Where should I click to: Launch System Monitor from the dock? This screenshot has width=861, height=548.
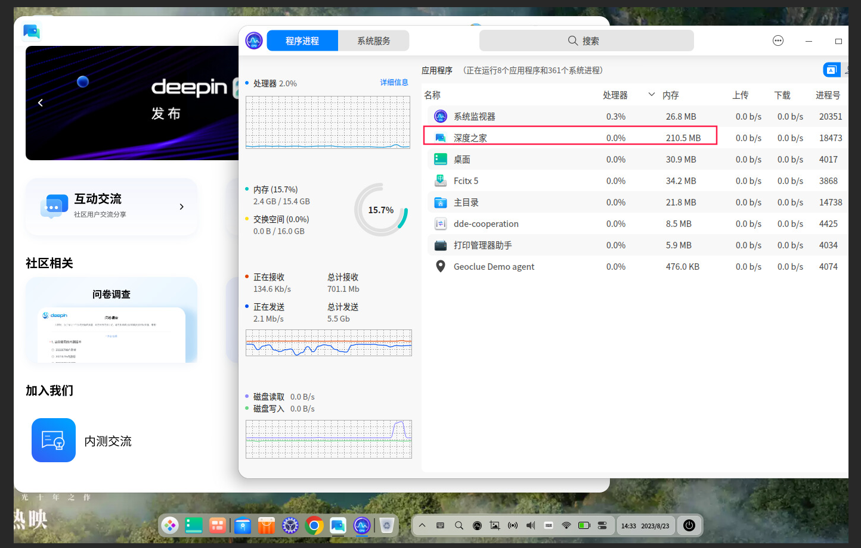point(362,525)
